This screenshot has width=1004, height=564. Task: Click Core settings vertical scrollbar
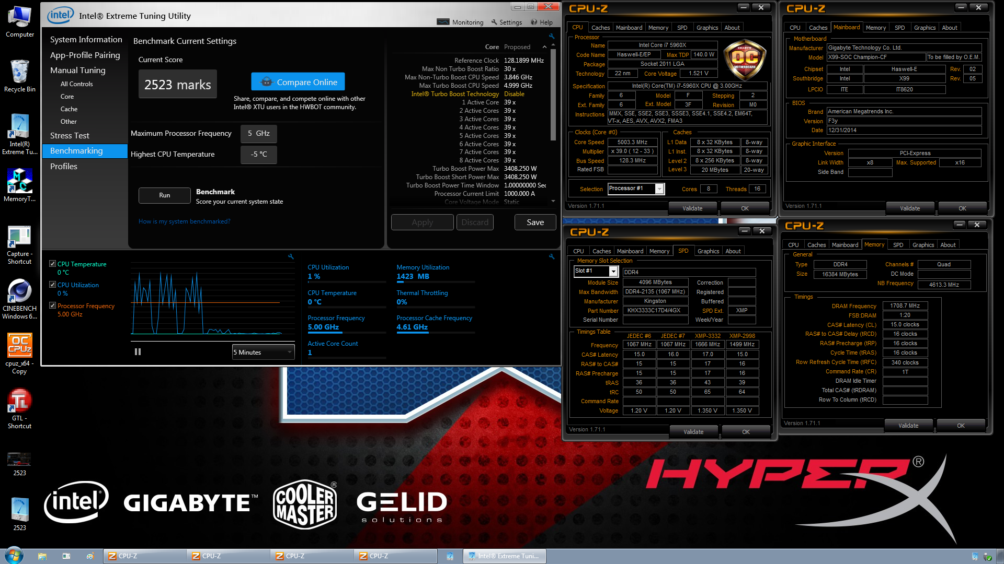[x=553, y=95]
